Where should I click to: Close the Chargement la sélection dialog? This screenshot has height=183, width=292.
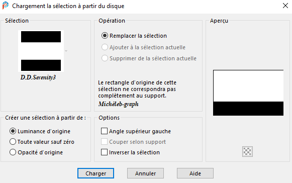point(285,6)
